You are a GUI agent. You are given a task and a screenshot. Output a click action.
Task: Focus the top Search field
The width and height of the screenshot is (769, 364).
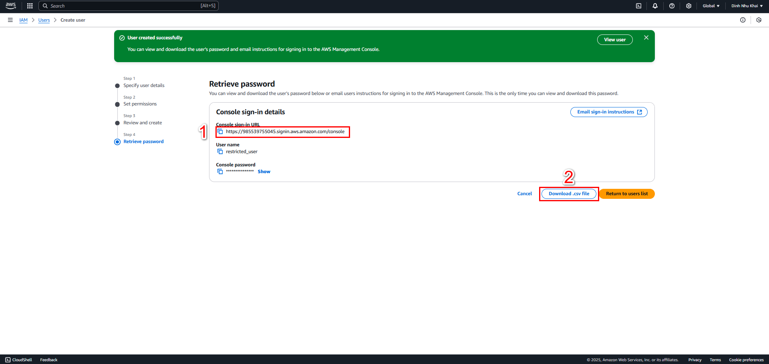tap(129, 6)
